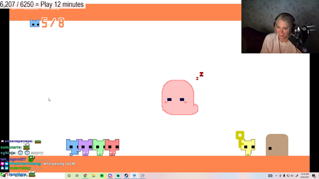Open Spotify from the taskbar
The image size is (319, 179).
pos(102,176)
